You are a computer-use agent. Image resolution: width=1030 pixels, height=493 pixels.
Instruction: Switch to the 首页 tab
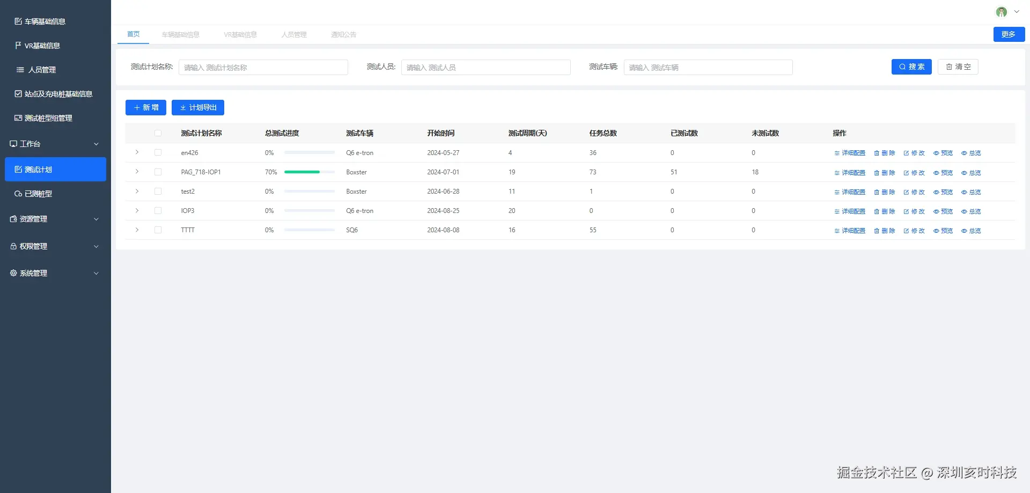point(134,34)
